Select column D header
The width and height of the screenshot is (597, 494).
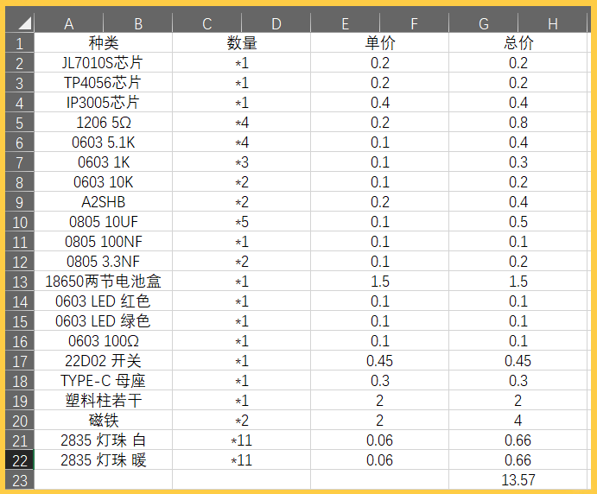tap(276, 23)
